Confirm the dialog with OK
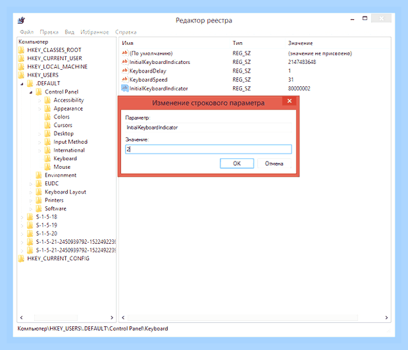408x350 pixels. click(x=237, y=163)
